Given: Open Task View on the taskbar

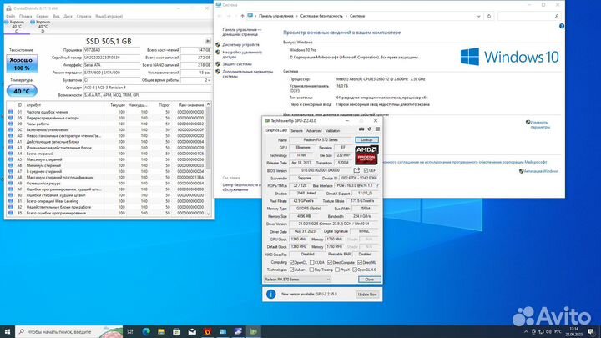Looking at the screenshot, I should click(130, 331).
